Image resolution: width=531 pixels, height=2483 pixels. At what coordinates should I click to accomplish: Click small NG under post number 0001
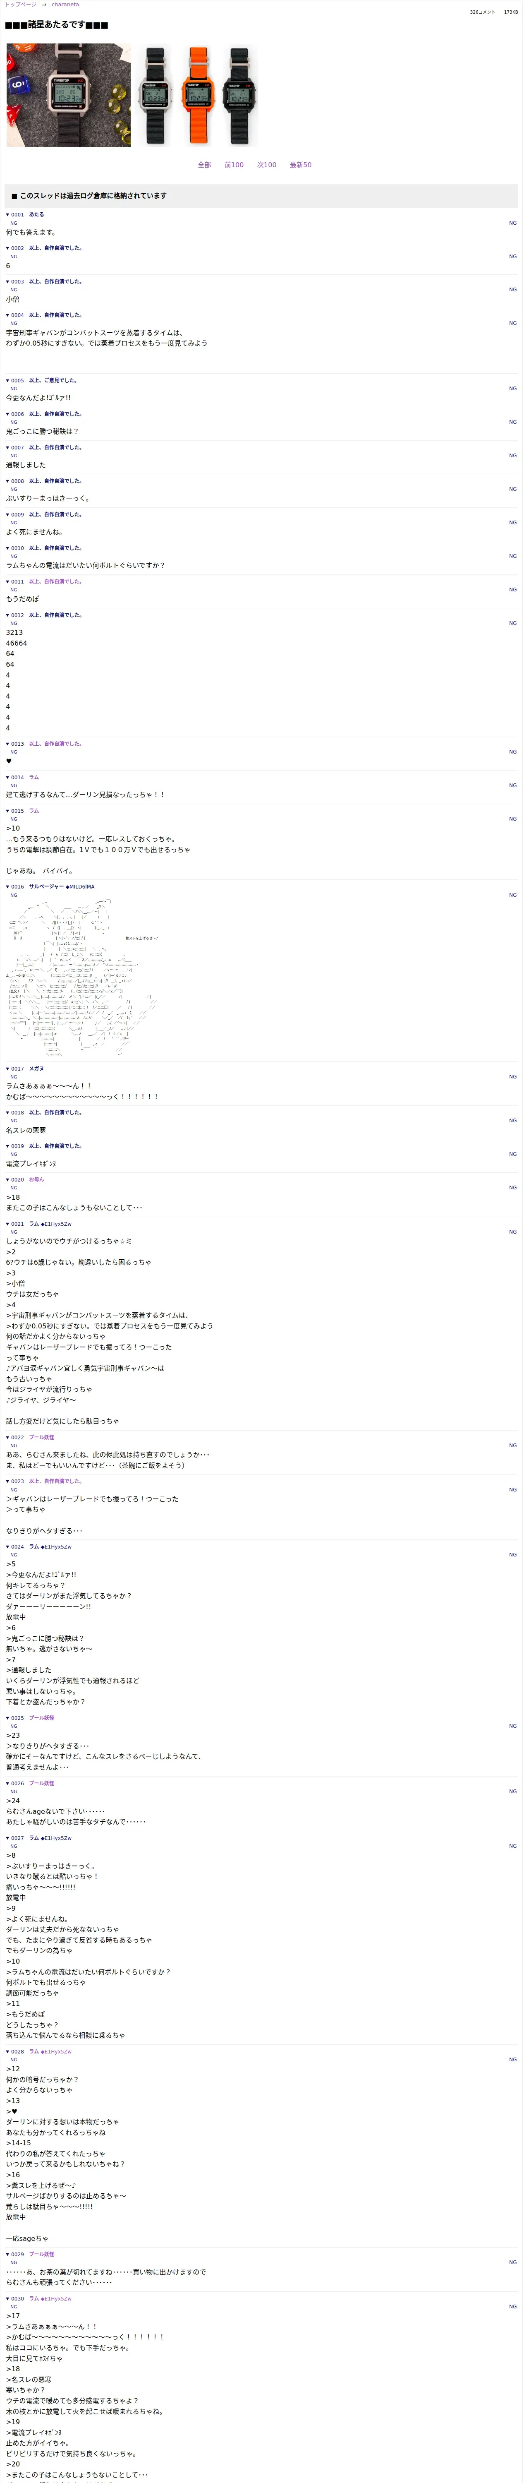coord(14,223)
